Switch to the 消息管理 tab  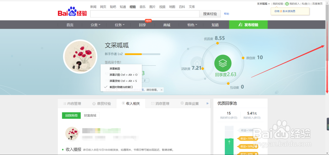[x=160, y=103]
